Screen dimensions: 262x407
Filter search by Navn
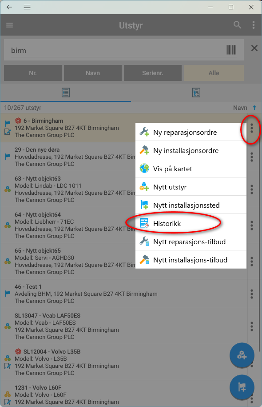[92, 73]
